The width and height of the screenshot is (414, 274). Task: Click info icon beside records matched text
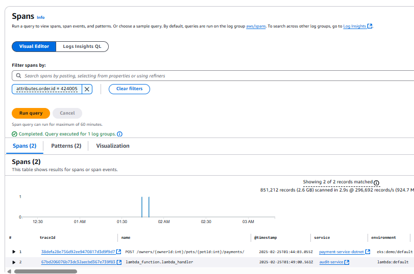point(376,182)
